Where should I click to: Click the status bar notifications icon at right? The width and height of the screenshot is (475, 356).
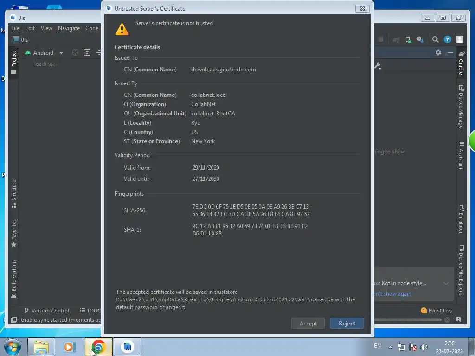click(458, 320)
